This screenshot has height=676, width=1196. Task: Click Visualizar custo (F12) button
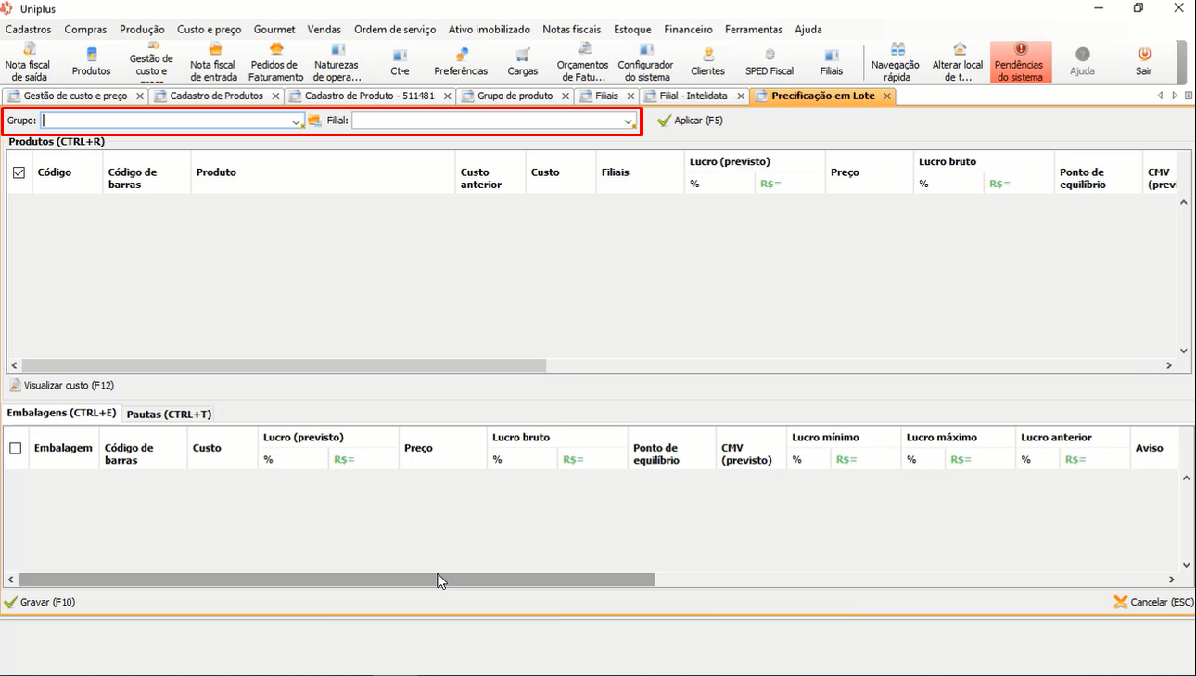click(62, 385)
